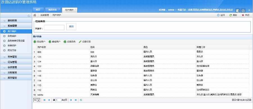
Task: Click 返回 back button in toolbar
Action: tap(221, 15)
